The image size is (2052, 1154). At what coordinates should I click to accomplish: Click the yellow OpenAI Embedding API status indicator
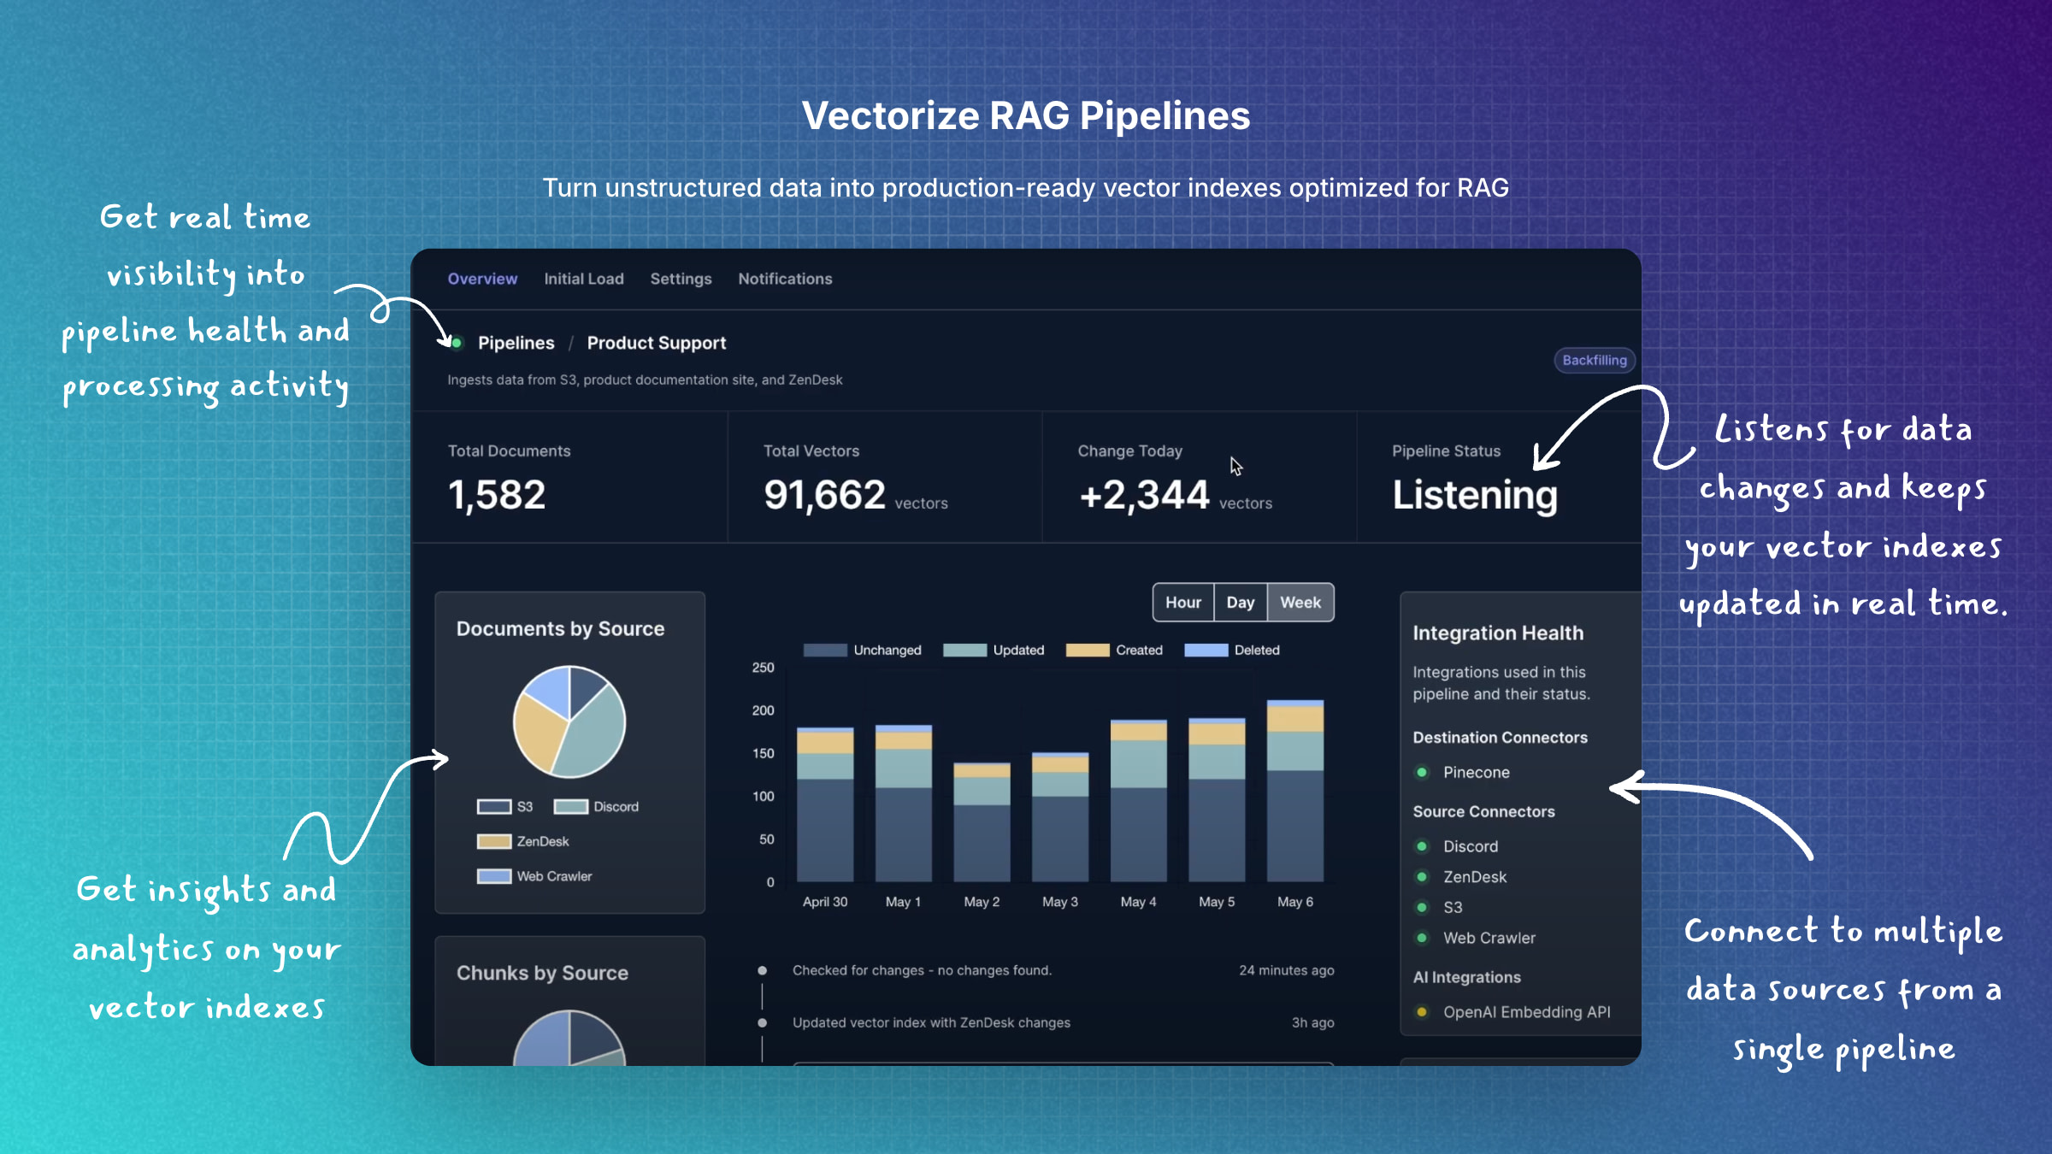pos(1422,1011)
